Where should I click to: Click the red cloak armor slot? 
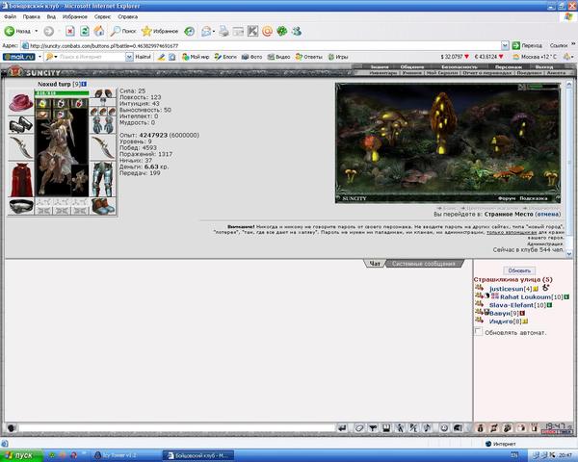(21, 180)
